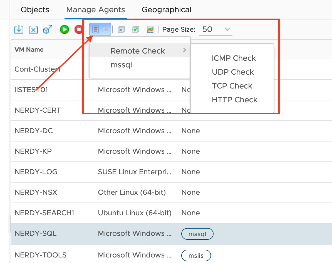Viewport: 332px width, 263px height.
Task: Click the deselect-all X box icon
Action: click(x=121, y=30)
